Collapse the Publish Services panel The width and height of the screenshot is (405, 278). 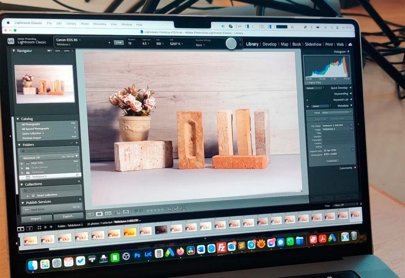23,202
